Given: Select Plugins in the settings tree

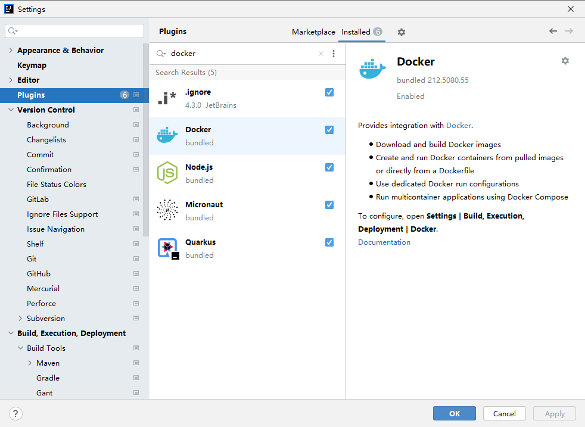Looking at the screenshot, I should (x=74, y=95).
